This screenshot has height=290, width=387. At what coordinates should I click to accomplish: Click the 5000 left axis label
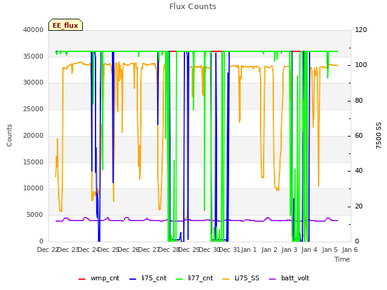[x=35, y=215]
